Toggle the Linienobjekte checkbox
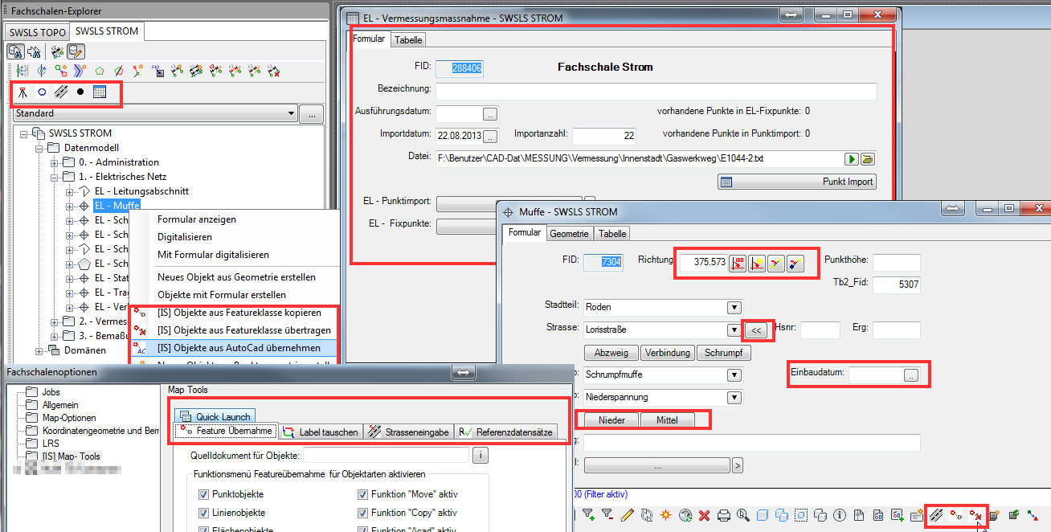 click(x=203, y=513)
